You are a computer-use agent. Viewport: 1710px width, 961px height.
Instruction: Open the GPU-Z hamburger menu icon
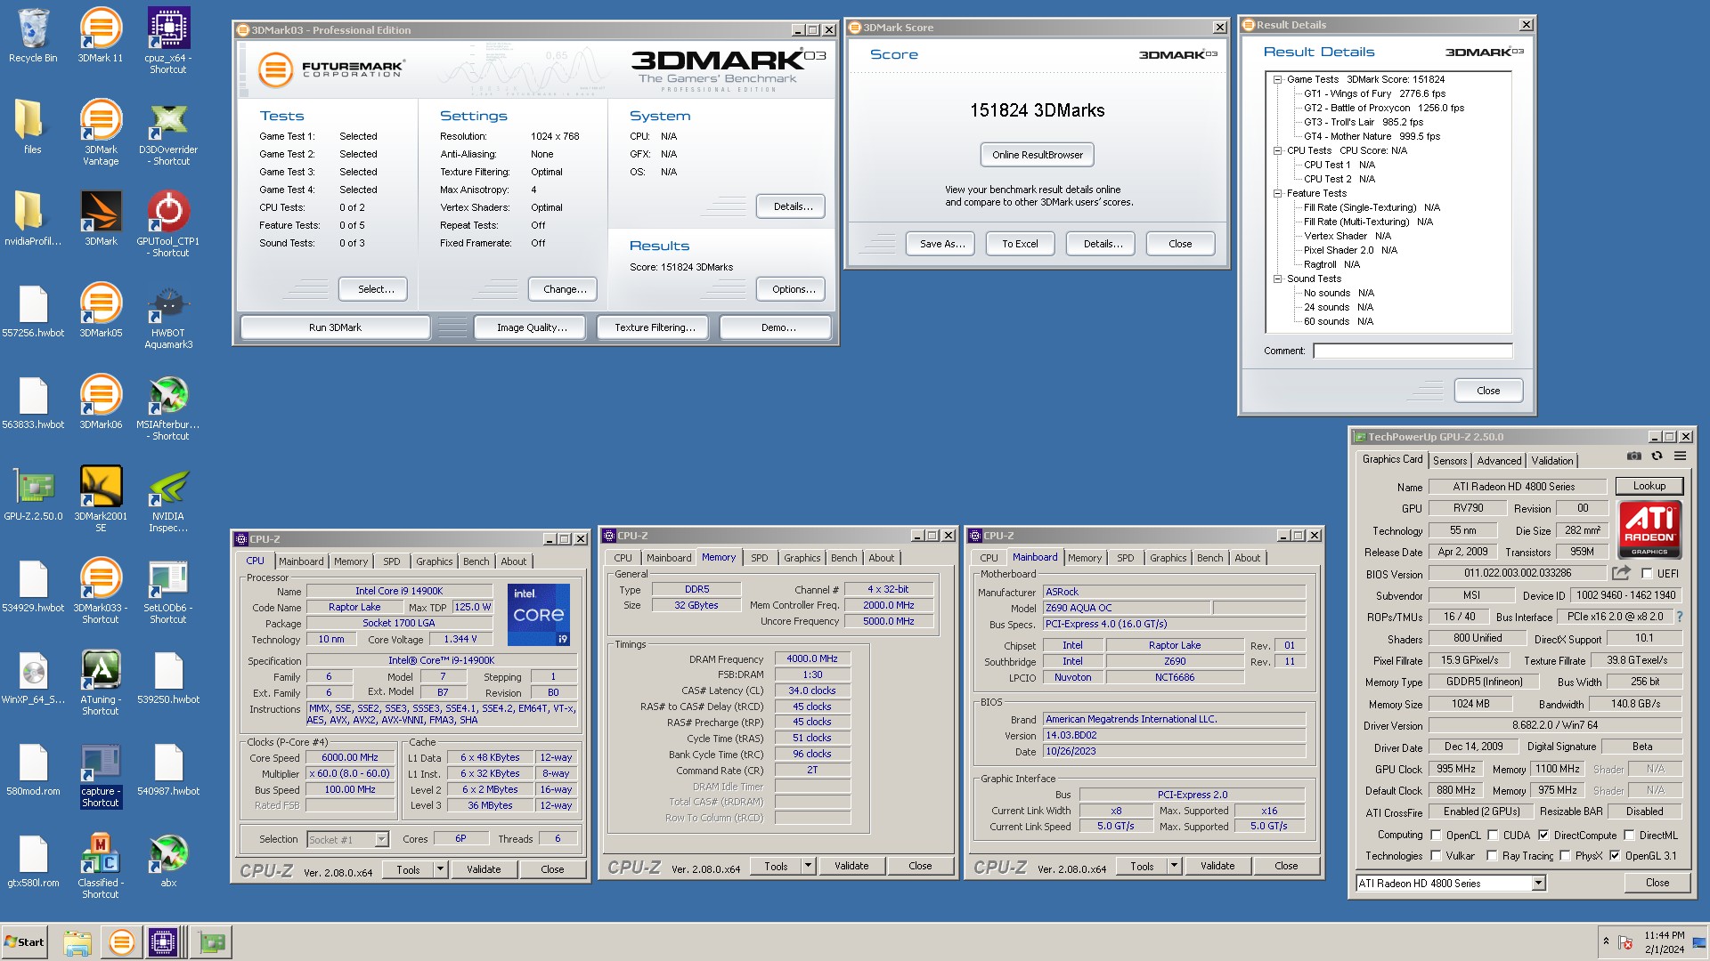click(x=1680, y=456)
